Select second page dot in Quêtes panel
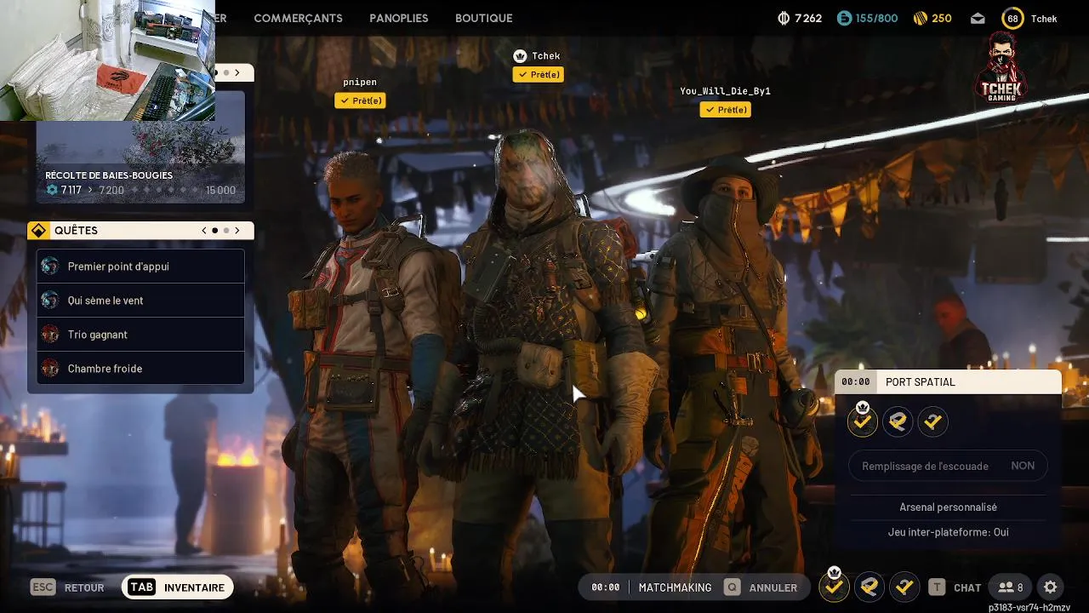 pos(226,231)
